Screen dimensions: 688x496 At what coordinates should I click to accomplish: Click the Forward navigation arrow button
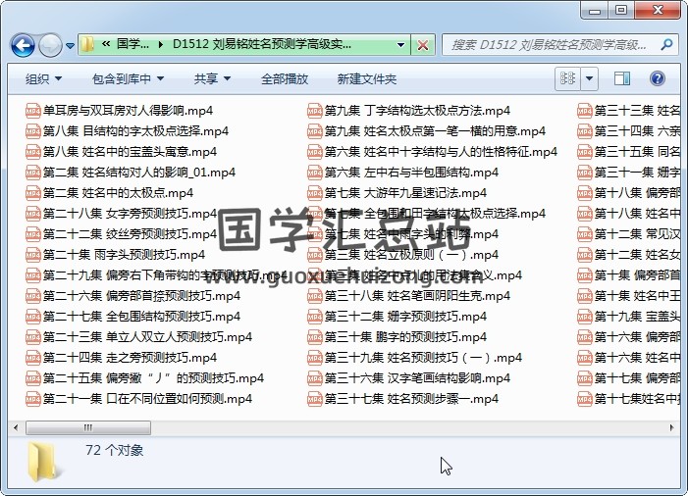[50, 45]
